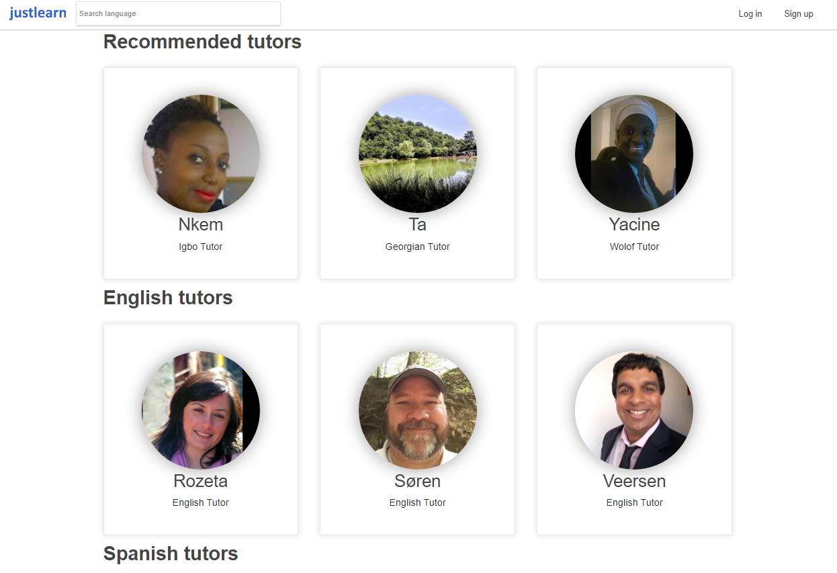Image resolution: width=837 pixels, height=573 pixels.
Task: Open the Log in page
Action: (x=750, y=14)
